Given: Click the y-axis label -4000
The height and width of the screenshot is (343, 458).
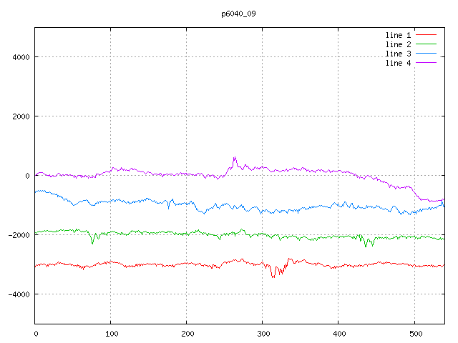Looking at the screenshot, I should pyautogui.click(x=19, y=294).
